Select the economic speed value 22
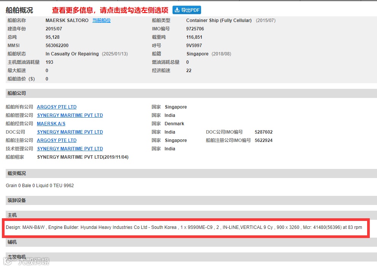Screen dimensions: 377x268 (x=189, y=71)
